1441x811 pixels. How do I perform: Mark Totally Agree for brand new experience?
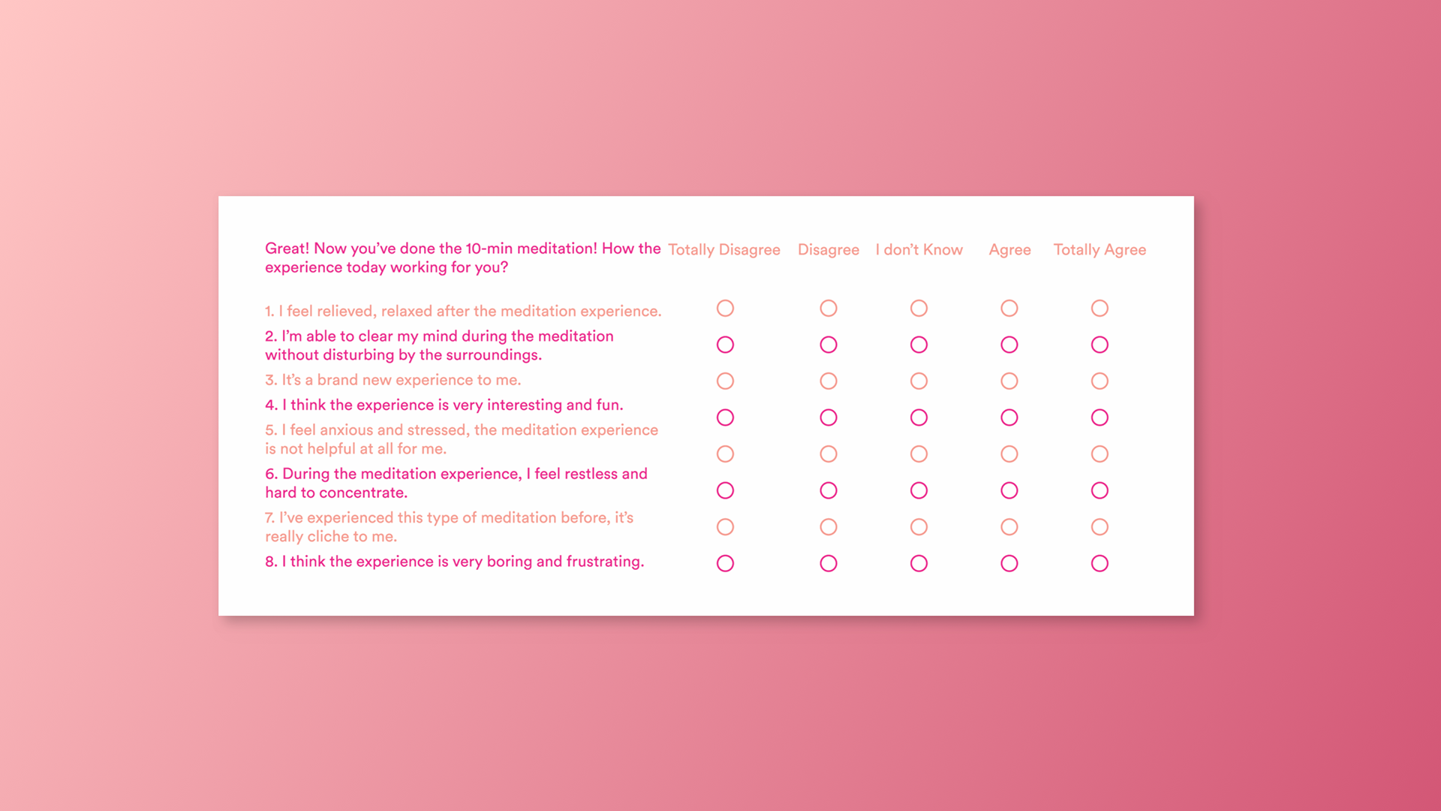1100,381
